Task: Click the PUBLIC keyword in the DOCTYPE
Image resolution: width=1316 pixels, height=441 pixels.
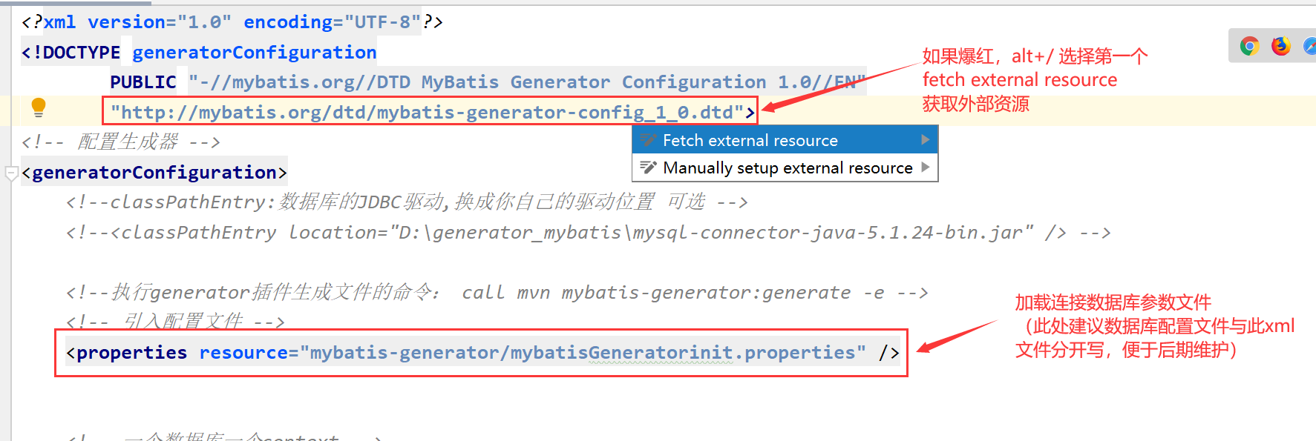Action: pos(143,82)
